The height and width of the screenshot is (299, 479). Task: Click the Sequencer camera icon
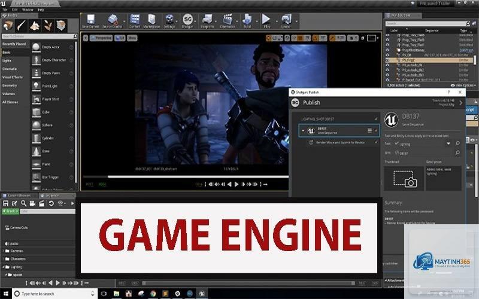[32, 203]
